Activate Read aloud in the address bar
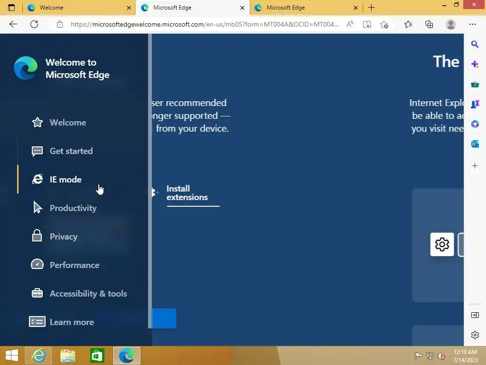The image size is (486, 365). [x=350, y=24]
